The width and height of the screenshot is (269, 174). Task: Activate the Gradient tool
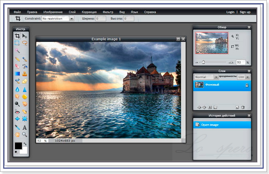(17, 73)
